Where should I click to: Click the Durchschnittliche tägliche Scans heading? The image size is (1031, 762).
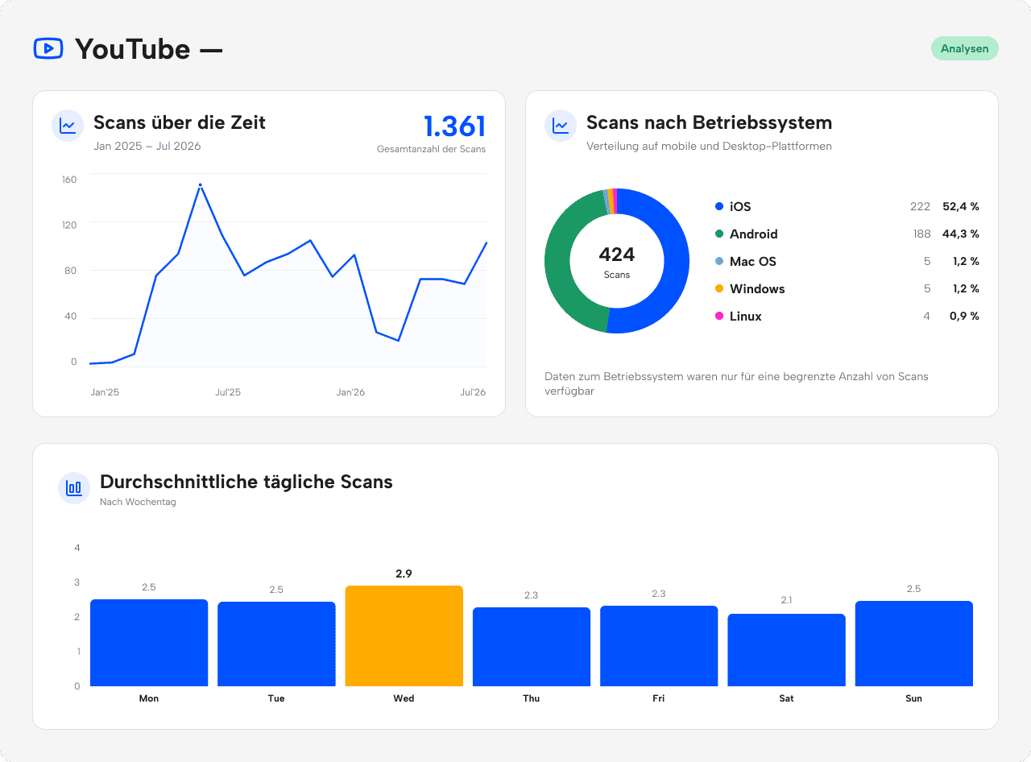pyautogui.click(x=246, y=482)
